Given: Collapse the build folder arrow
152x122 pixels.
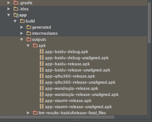Looking at the screenshot, I should (15, 21).
